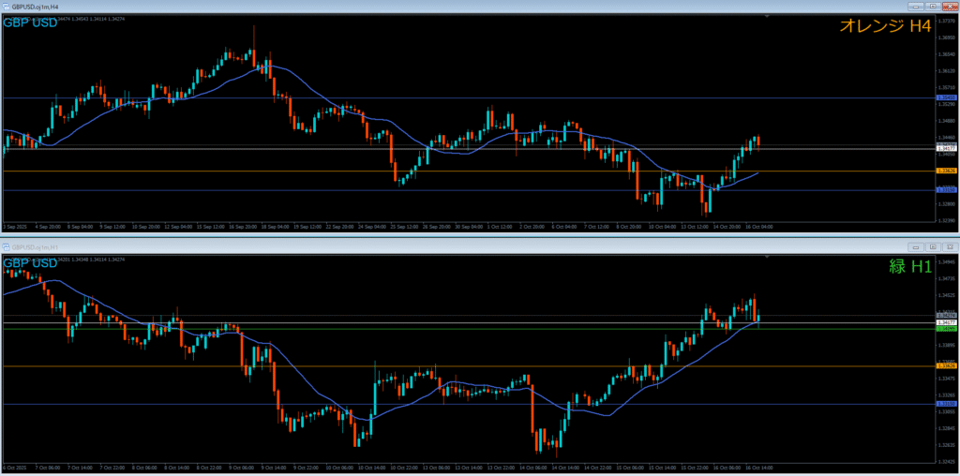
Task: Select the orange horizontal line in H4 chart
Action: pos(469,171)
